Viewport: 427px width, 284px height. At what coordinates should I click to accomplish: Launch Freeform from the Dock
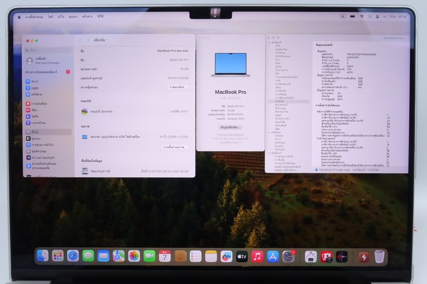(226, 256)
